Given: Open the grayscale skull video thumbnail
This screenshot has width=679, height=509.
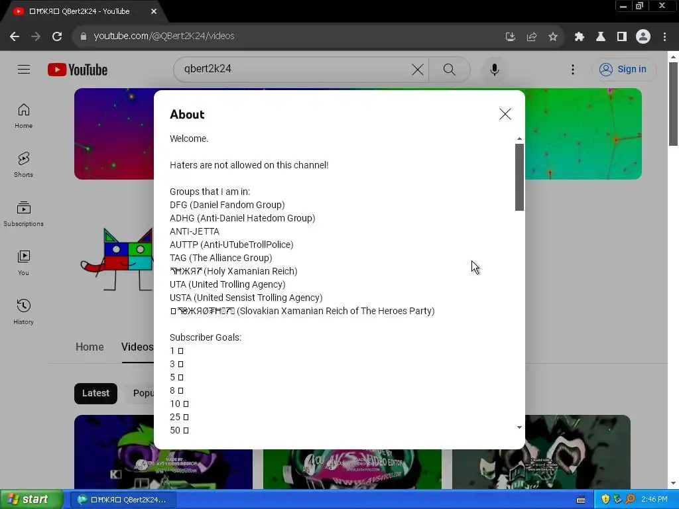Looking at the screenshot, I should [x=541, y=452].
